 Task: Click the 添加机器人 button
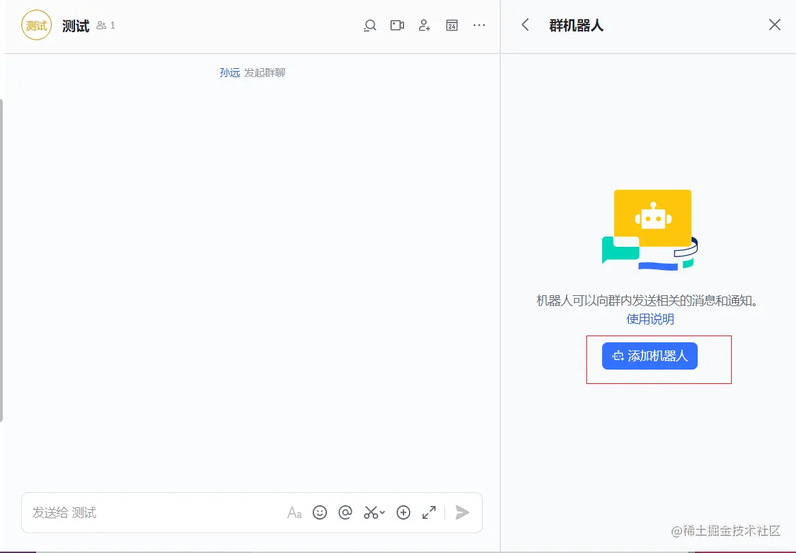pyautogui.click(x=650, y=356)
